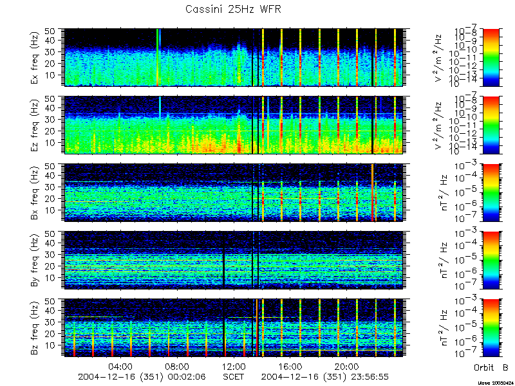Click the Ez color scale bar
The height and width of the screenshot is (386, 515).
tap(491, 125)
